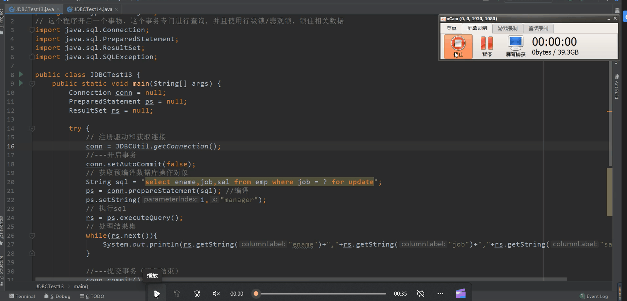Capture screen with the 屏幕捕获 button
Image resolution: width=627 pixels, height=301 pixels.
[516, 46]
